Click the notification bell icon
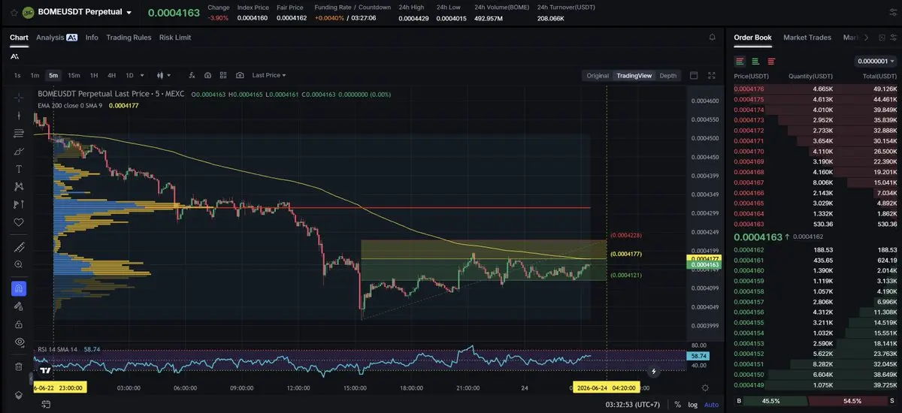This screenshot has height=413, width=902. click(713, 37)
